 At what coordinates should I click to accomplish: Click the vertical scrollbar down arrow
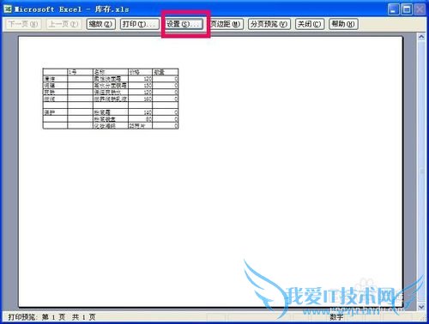pyautogui.click(x=421, y=307)
